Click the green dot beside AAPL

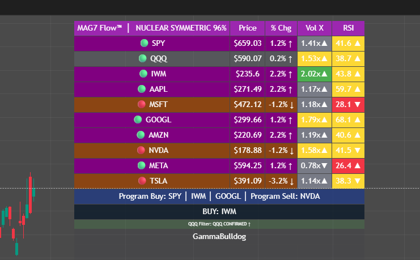(142, 89)
